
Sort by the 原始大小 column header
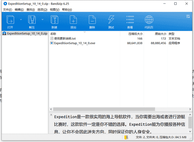pyautogui.click(x=155, y=34)
